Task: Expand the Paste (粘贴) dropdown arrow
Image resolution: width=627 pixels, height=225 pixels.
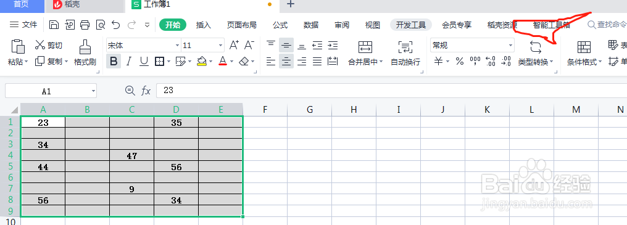Action: [x=27, y=62]
